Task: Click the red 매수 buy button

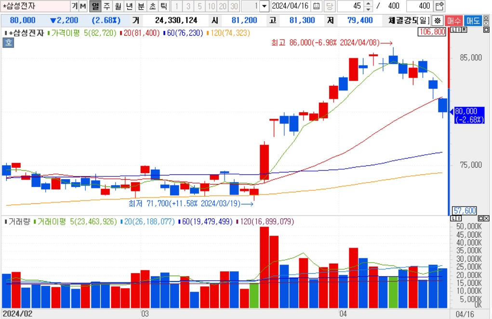Action: [x=454, y=21]
